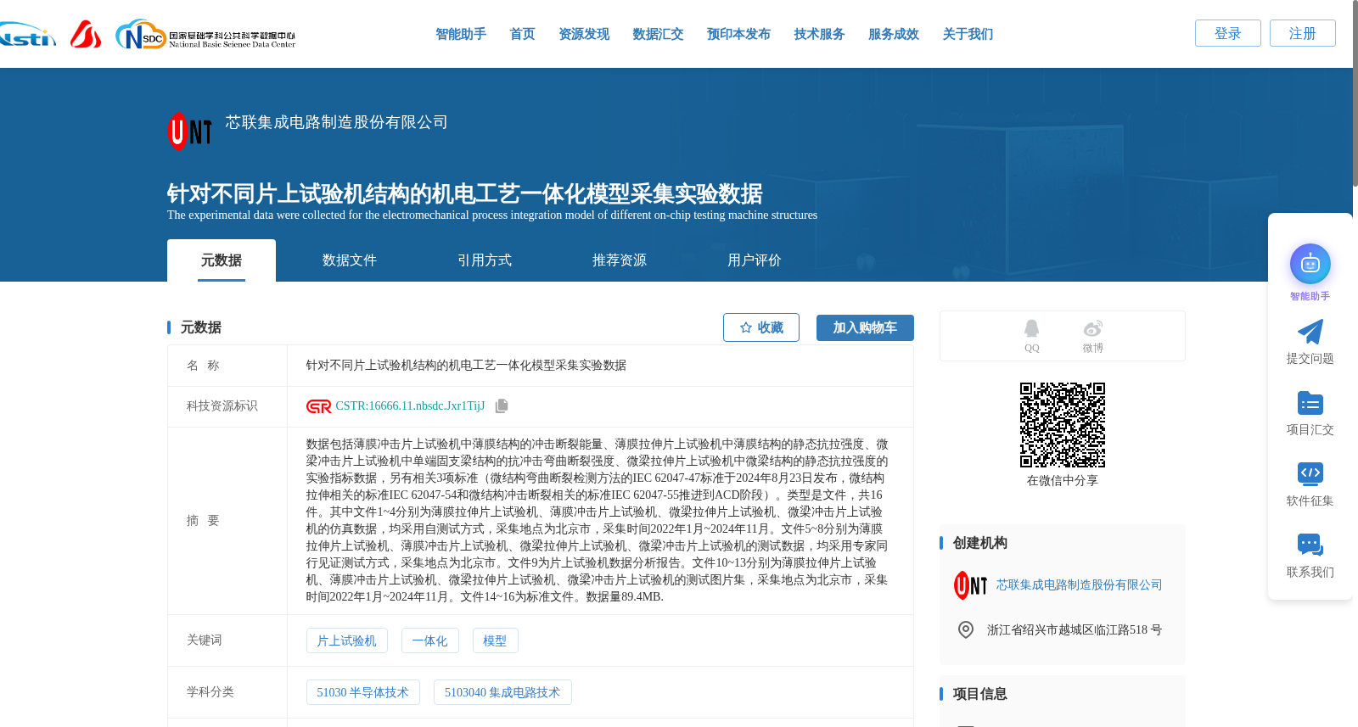
Task: Switch to the 推荐资源 tab
Action: pos(620,260)
